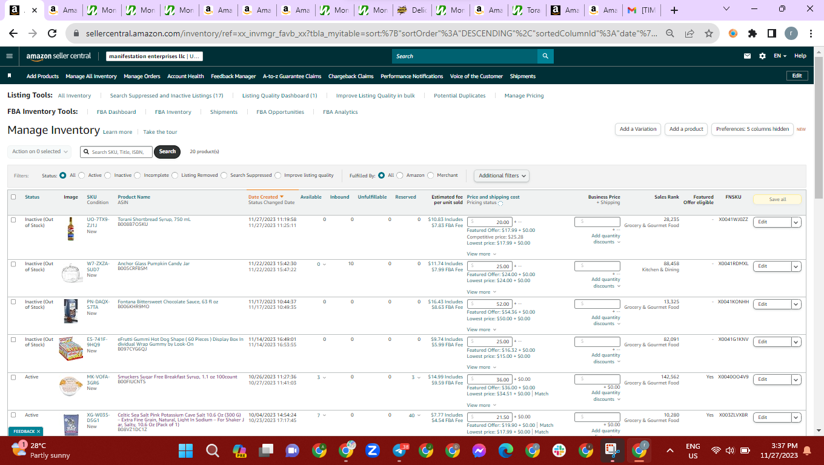This screenshot has height=465, width=824.
Task: Check the Torani Shortbread Syrup row checkbox
Action: point(13,219)
